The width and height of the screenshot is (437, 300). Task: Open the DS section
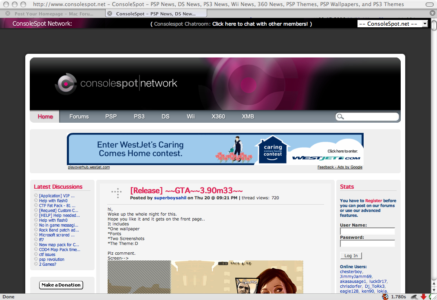coord(165,117)
